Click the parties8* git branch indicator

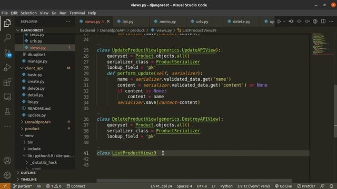pos(22,186)
